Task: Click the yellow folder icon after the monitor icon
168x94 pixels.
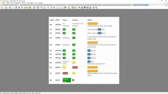Action: click(x=87, y=8)
